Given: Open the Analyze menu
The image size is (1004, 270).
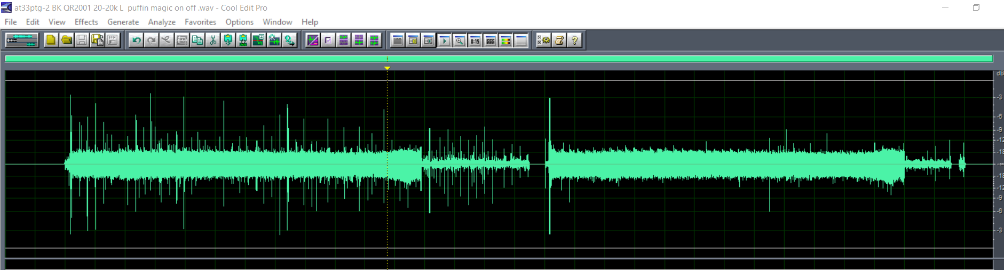Looking at the screenshot, I should coord(162,22).
